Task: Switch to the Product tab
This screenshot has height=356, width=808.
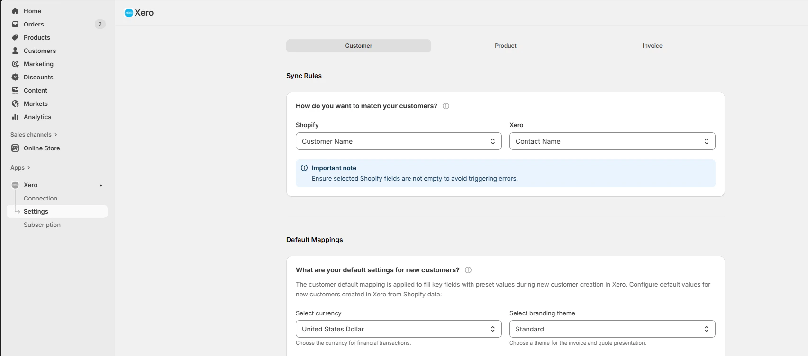Action: pos(506,46)
